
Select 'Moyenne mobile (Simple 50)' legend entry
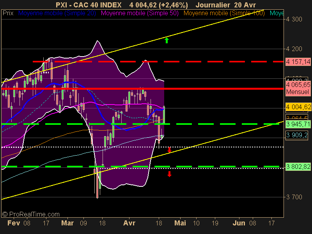(140, 13)
